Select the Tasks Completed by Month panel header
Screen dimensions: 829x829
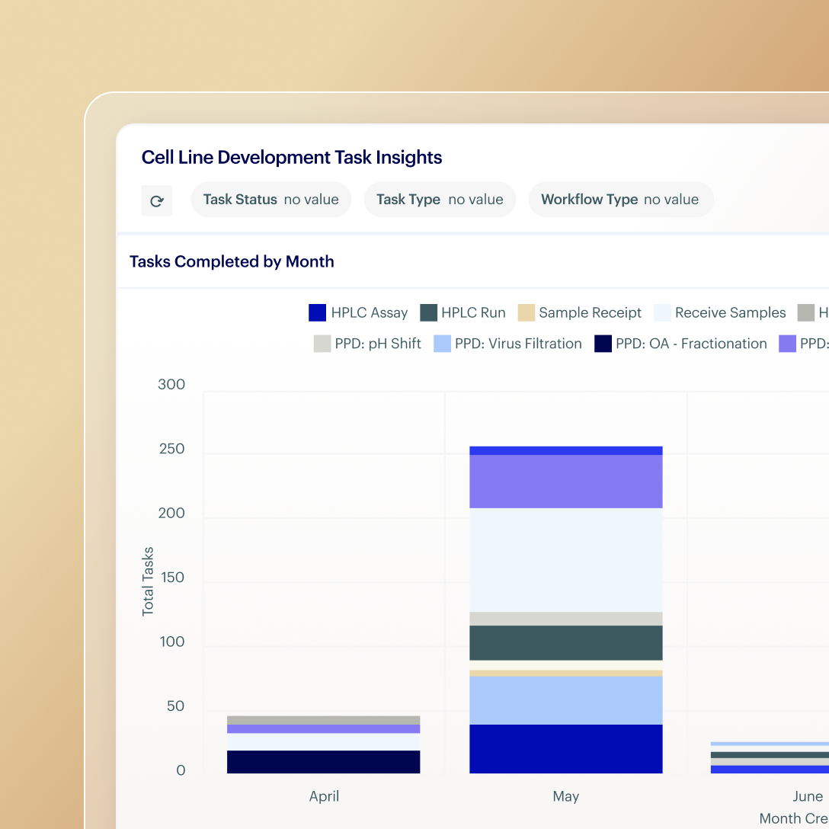coord(232,261)
